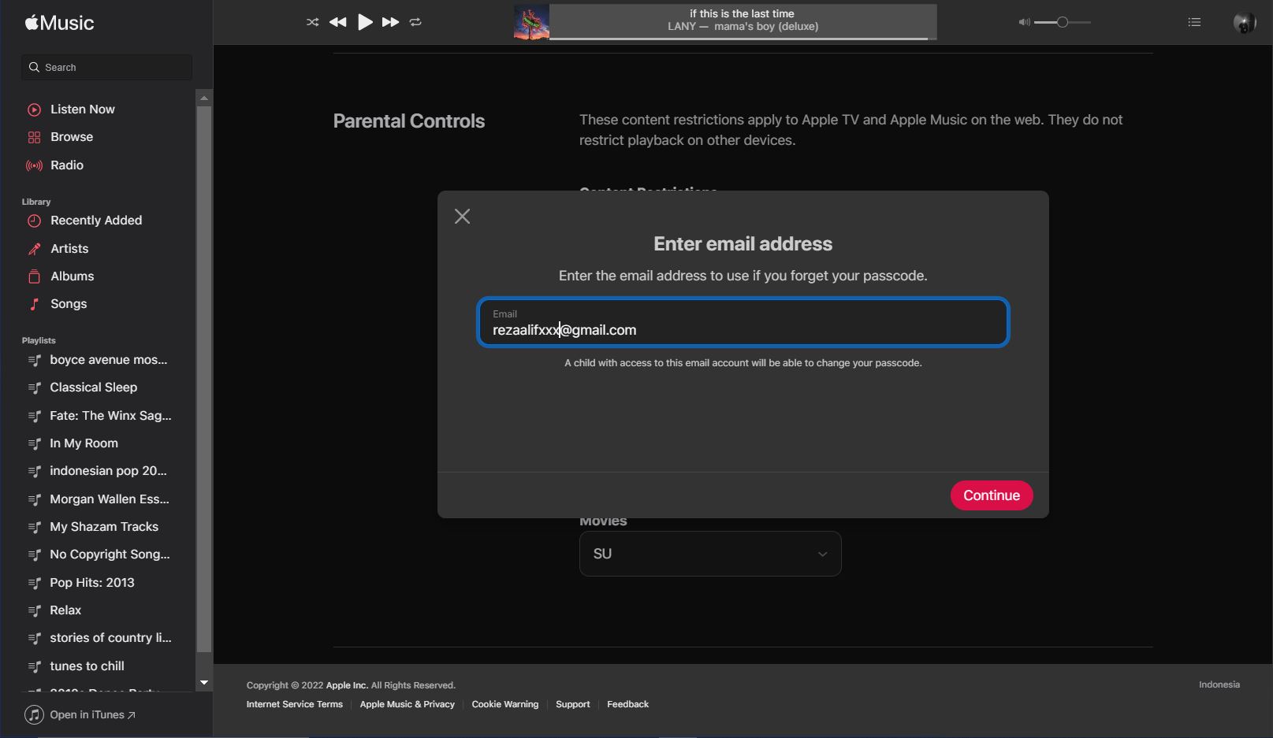Focus the Search field
The width and height of the screenshot is (1273, 738).
point(106,67)
